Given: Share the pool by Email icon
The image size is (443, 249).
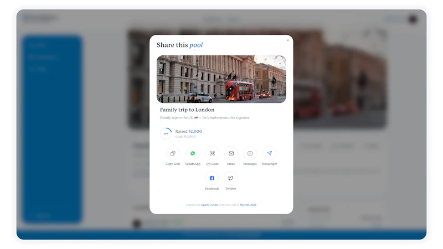Looking at the screenshot, I should (231, 153).
